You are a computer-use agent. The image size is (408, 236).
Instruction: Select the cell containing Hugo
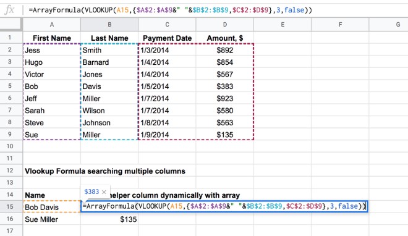pyautogui.click(x=52, y=62)
